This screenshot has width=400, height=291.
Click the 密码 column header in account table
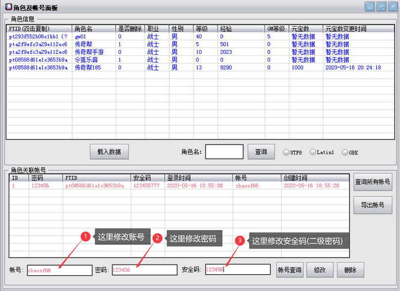[x=45, y=178]
